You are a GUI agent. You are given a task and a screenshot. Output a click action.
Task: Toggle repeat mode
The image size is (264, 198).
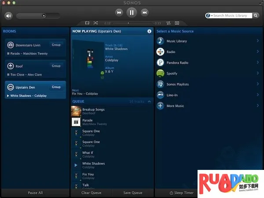(87, 23)
